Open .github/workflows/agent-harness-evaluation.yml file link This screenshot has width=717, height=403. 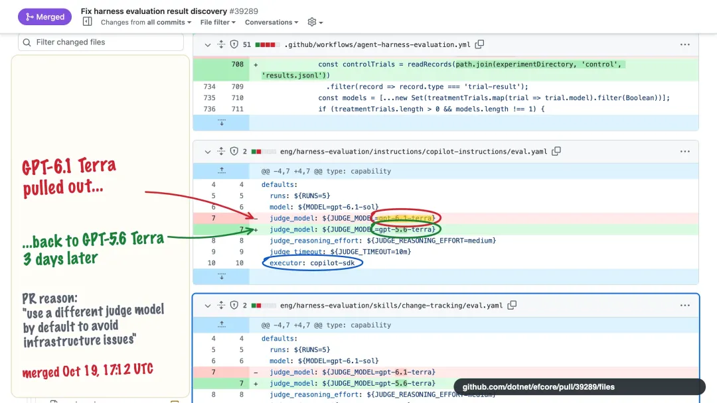[377, 44]
